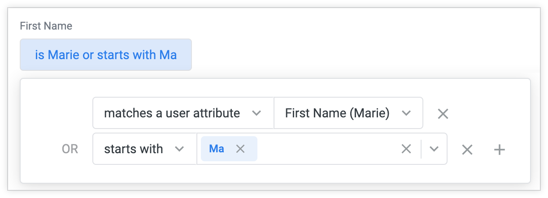Select the 'Ma' value chip
The height and width of the screenshot is (198, 548).
tap(217, 149)
